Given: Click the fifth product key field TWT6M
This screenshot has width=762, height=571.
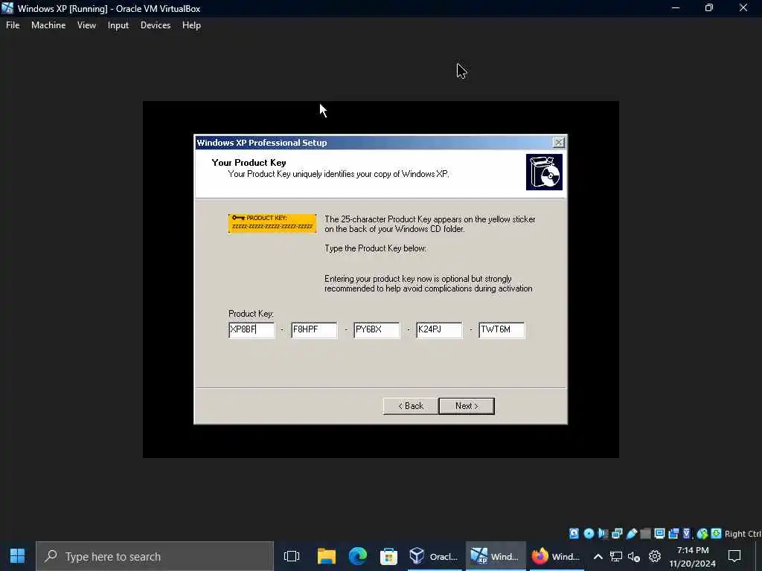Looking at the screenshot, I should (x=502, y=329).
